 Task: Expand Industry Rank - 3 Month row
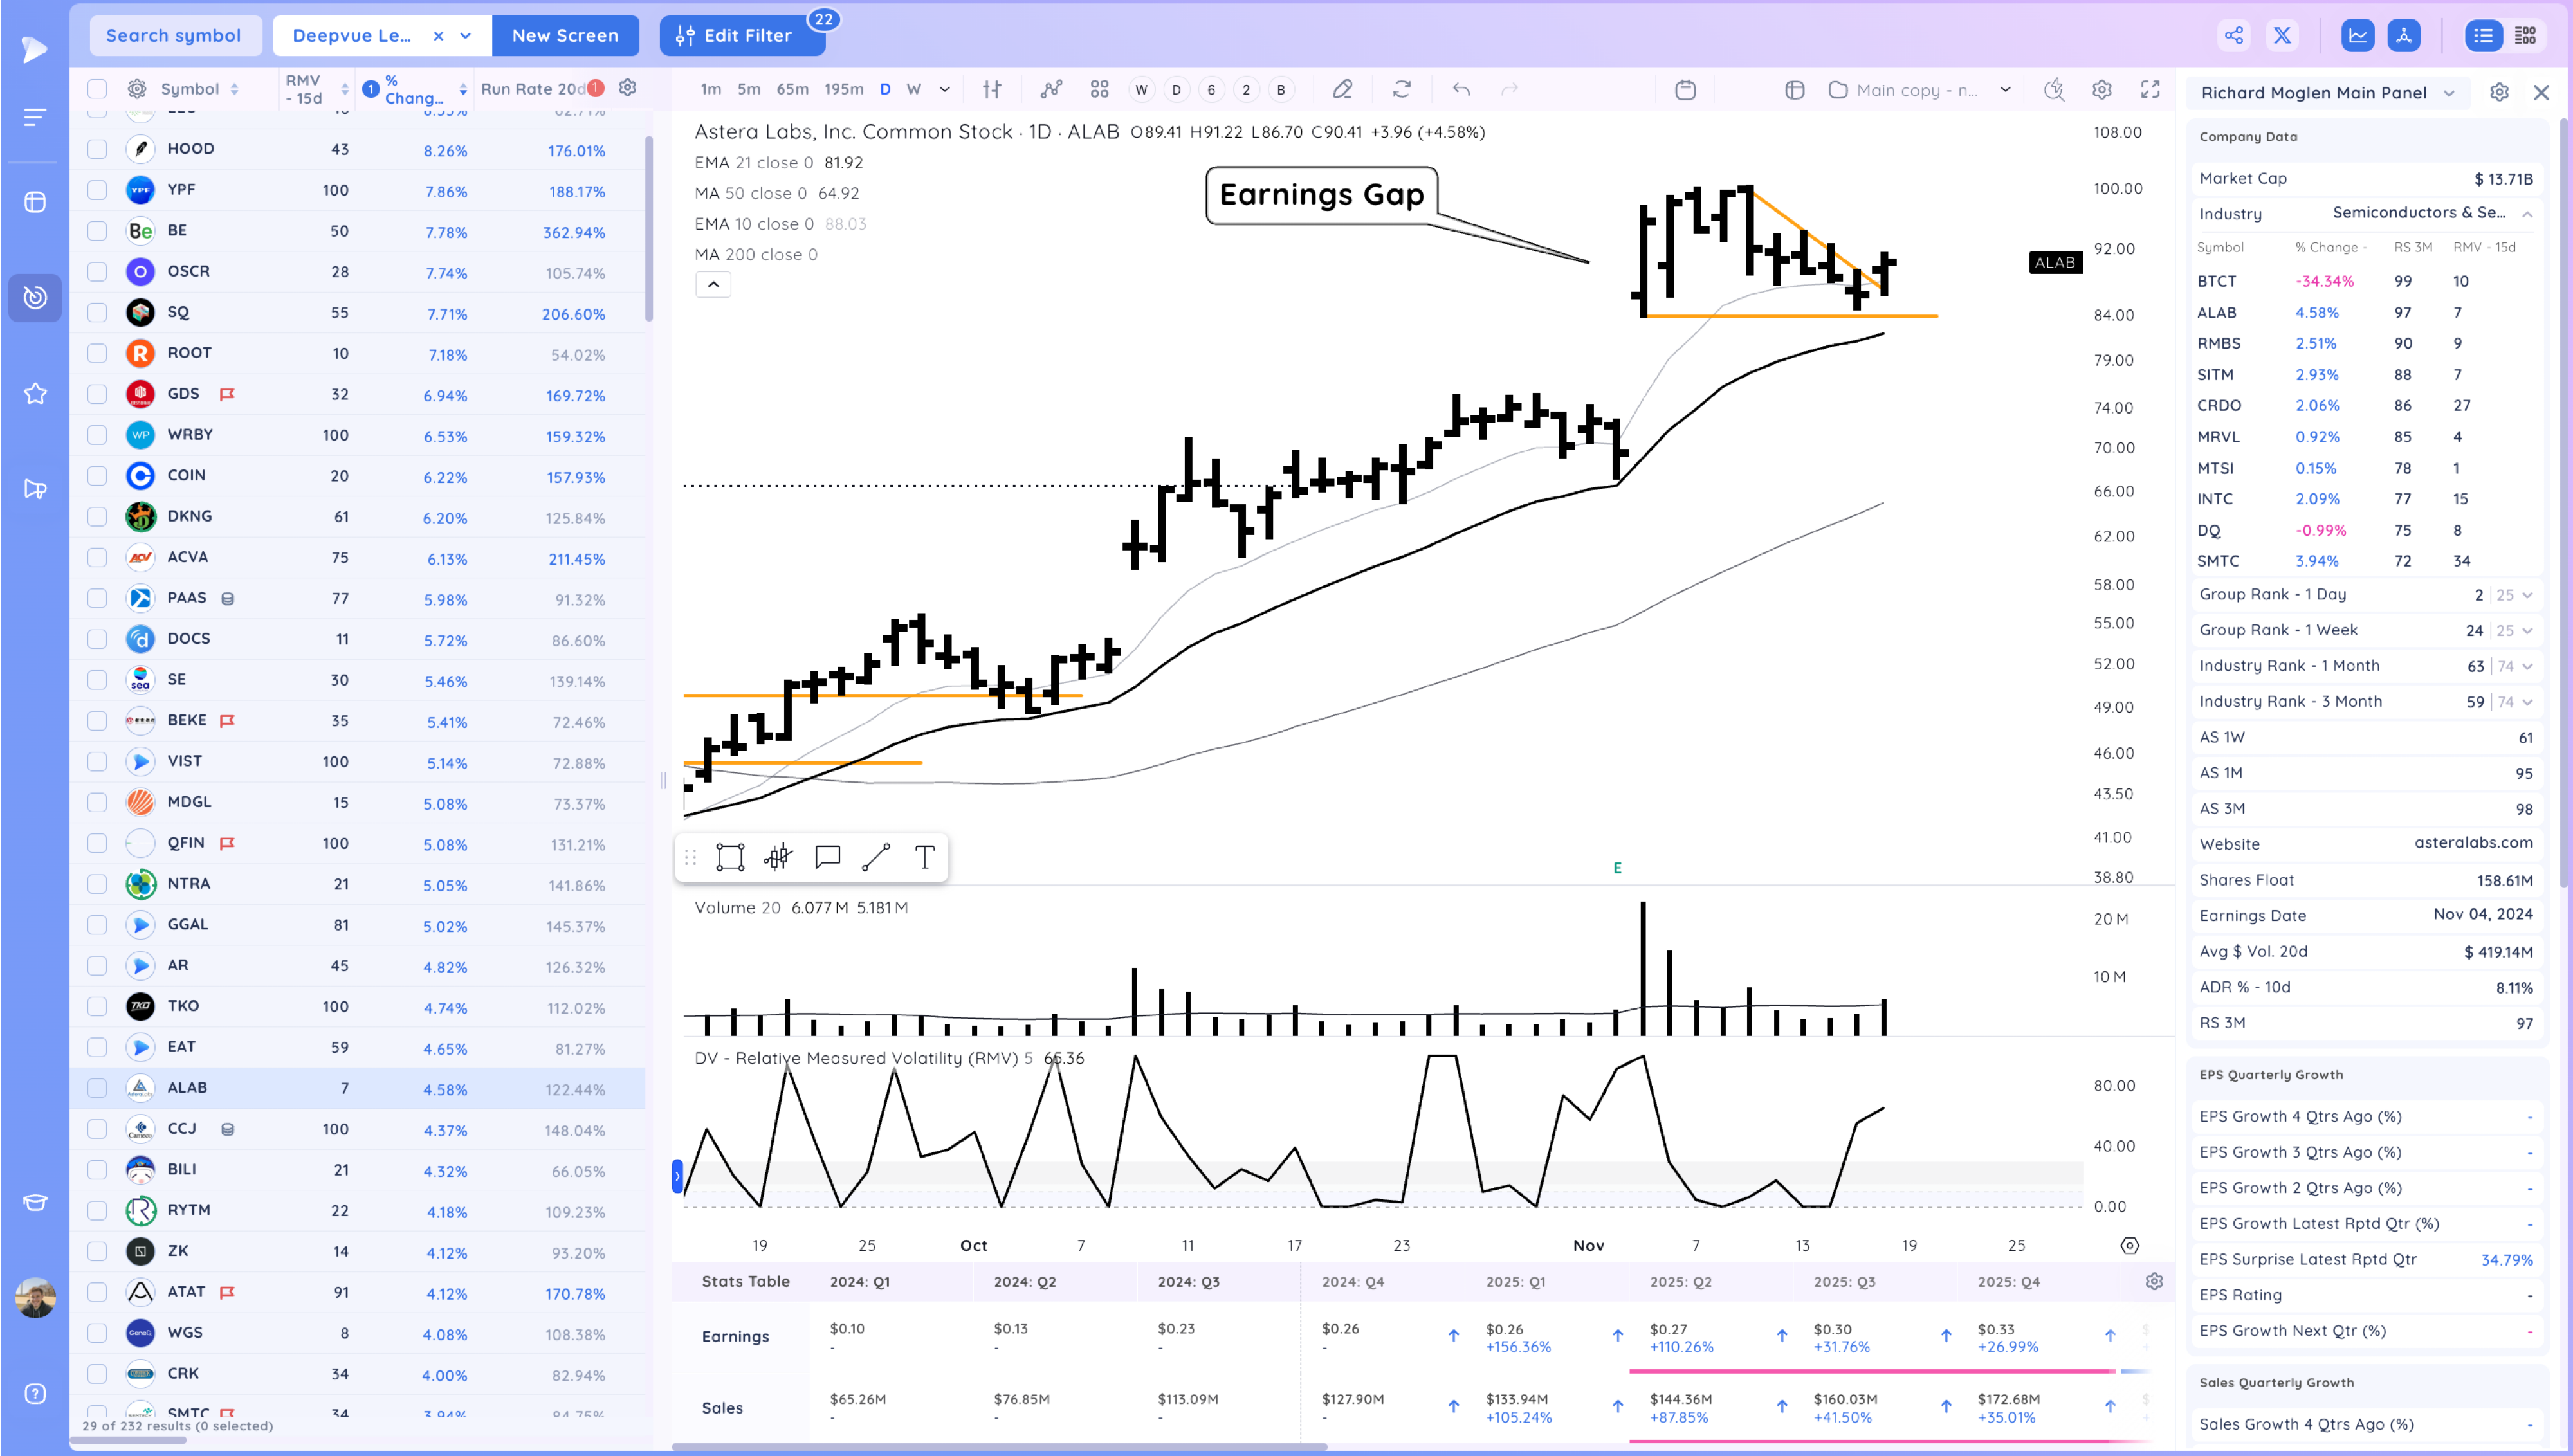pos(2528,702)
